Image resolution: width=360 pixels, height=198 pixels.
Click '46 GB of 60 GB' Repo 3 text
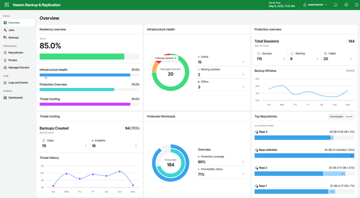point(342,132)
